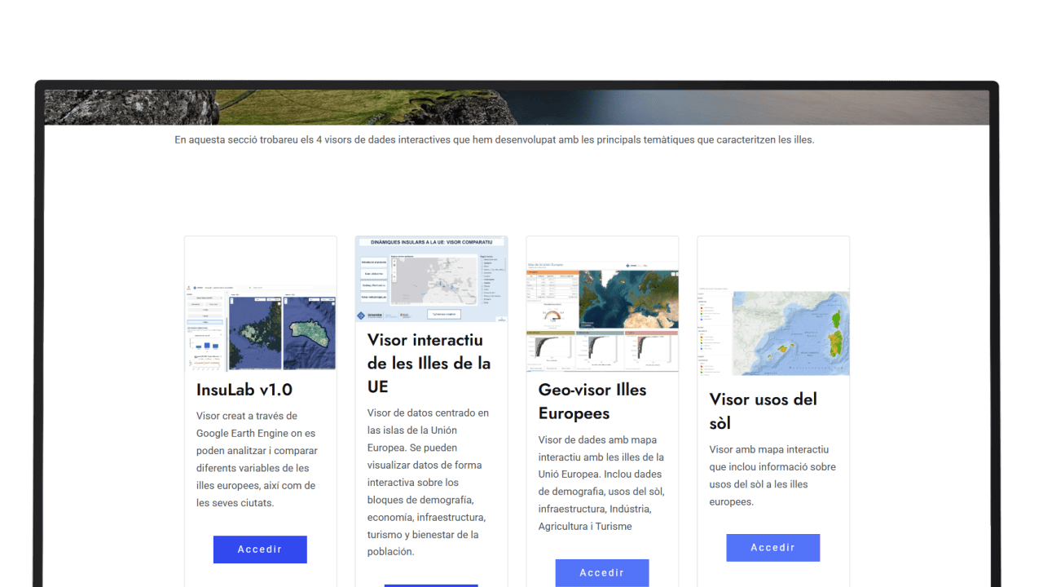Screen dimensions: 1043x587
Task: Click the Visor interactiu de les Illes title
Action: pos(429,363)
